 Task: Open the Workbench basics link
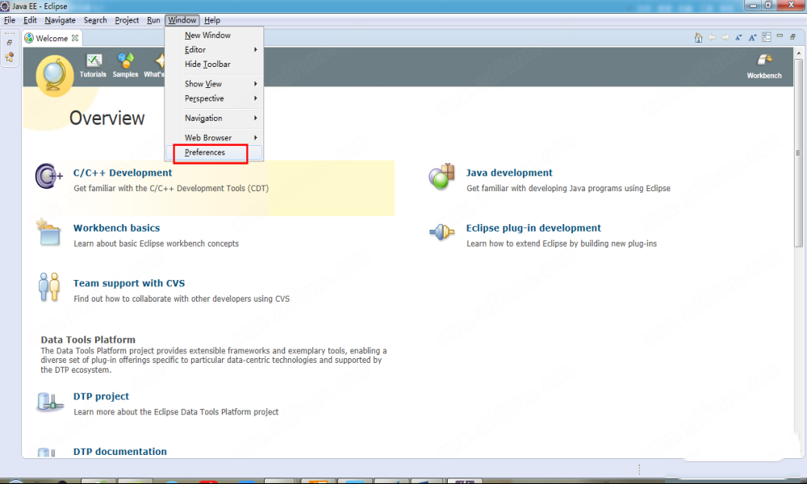click(116, 228)
